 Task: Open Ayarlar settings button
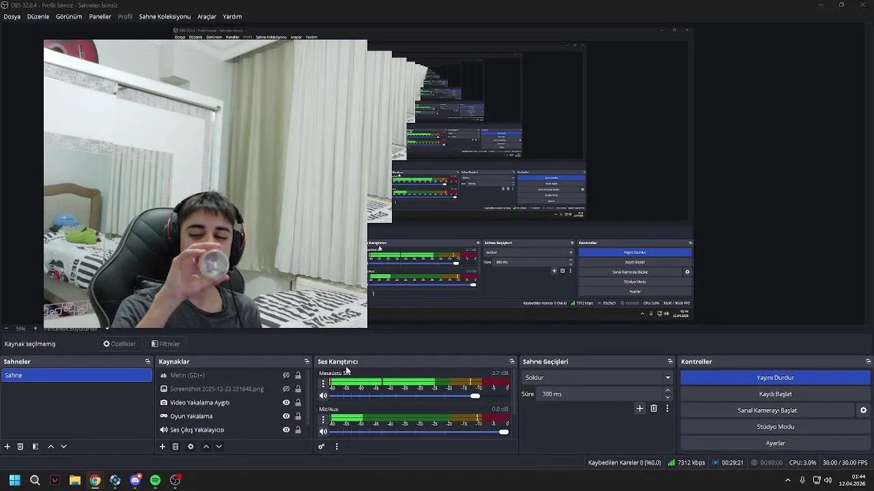tap(775, 443)
